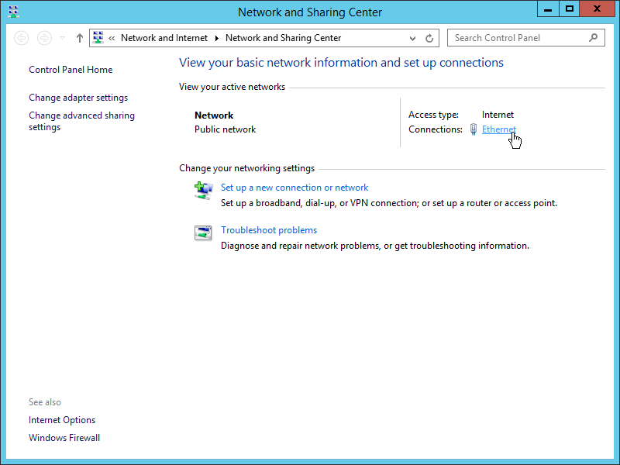Go to Control Panel Home
This screenshot has height=465, width=620.
(71, 70)
